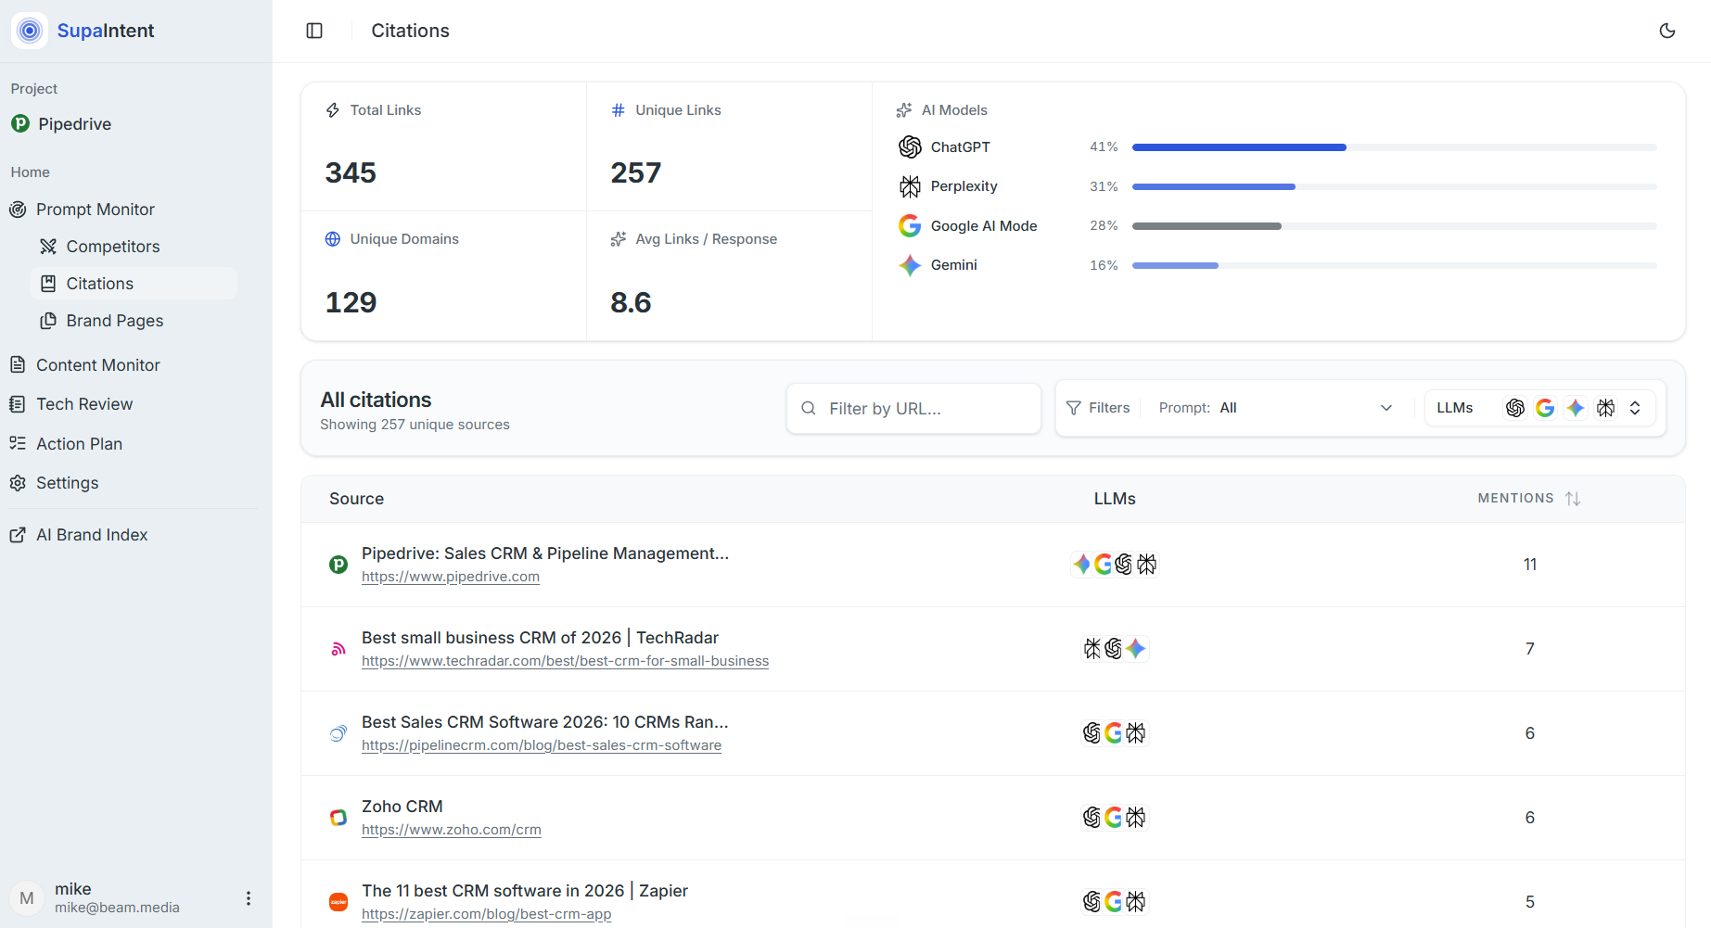Click the Perplexity 31% progress bar
The image size is (1711, 928).
[1395, 186]
